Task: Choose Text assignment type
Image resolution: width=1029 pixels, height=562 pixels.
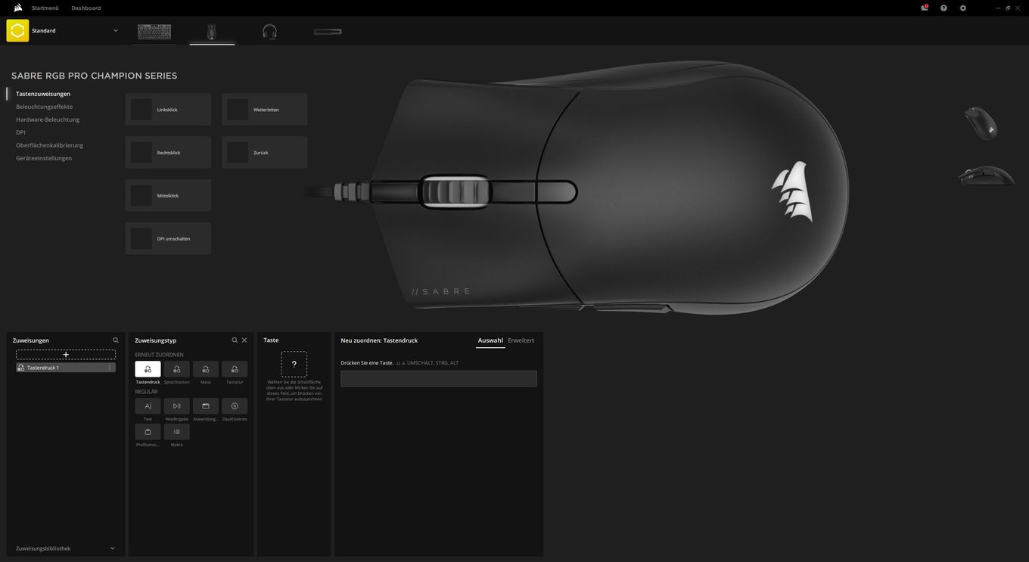Action: pyautogui.click(x=148, y=406)
